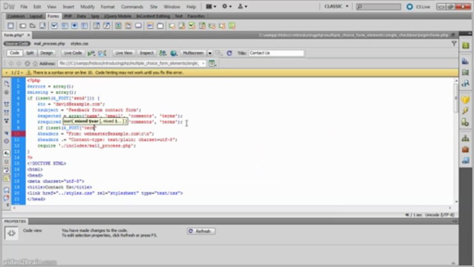The height and width of the screenshot is (267, 474).
Task: Insert a Checkbox Group element
Action: [64, 26]
